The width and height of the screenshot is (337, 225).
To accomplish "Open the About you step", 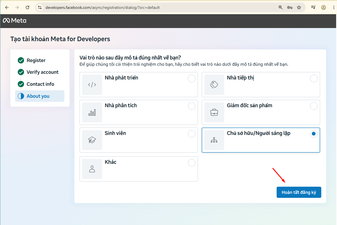I will pos(40,96).
